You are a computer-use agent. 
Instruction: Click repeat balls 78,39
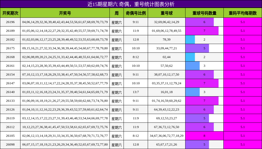[x=167, y=40]
